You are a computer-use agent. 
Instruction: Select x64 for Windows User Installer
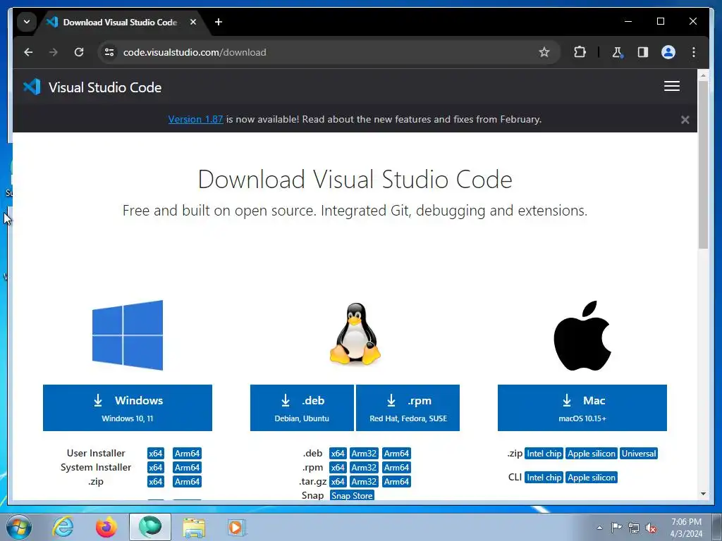pos(156,453)
